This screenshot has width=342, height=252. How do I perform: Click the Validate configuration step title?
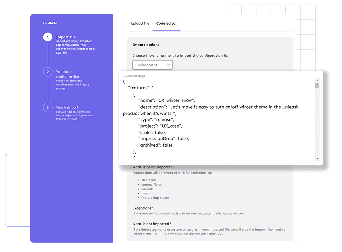(x=67, y=74)
